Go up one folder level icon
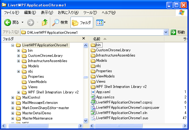The width and height of the screenshot is (189, 130). (x=45, y=22)
